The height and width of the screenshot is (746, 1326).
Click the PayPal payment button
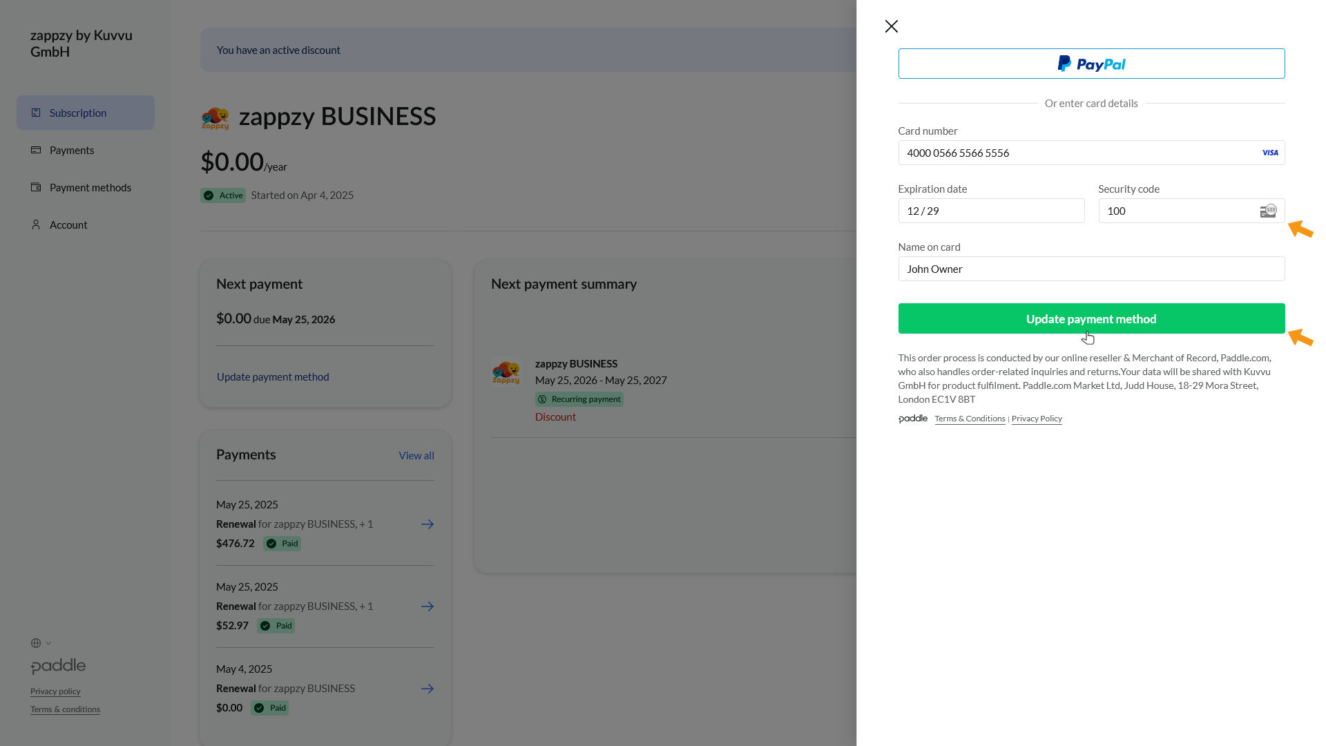(x=1090, y=64)
